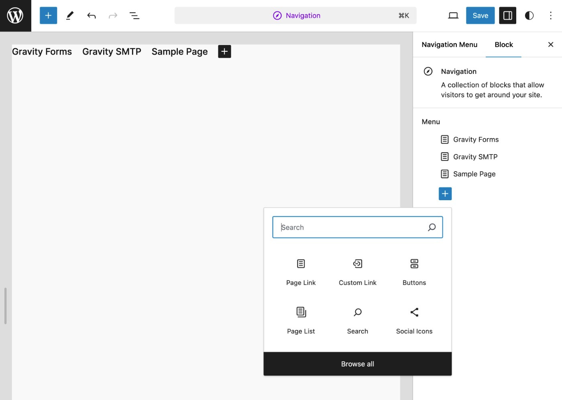The width and height of the screenshot is (562, 400).
Task: Switch to the Navigation Menu tab
Action: point(449,45)
